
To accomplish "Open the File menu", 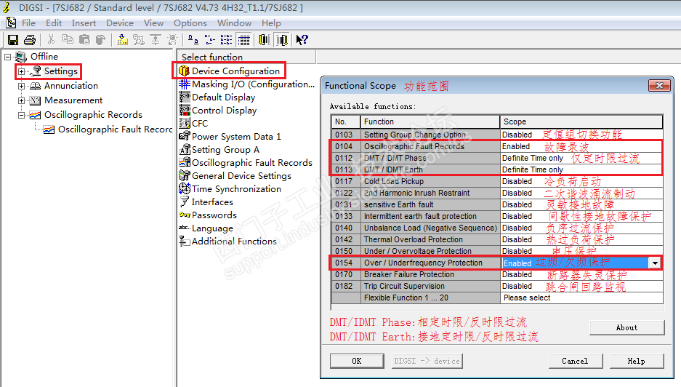I will [28, 23].
